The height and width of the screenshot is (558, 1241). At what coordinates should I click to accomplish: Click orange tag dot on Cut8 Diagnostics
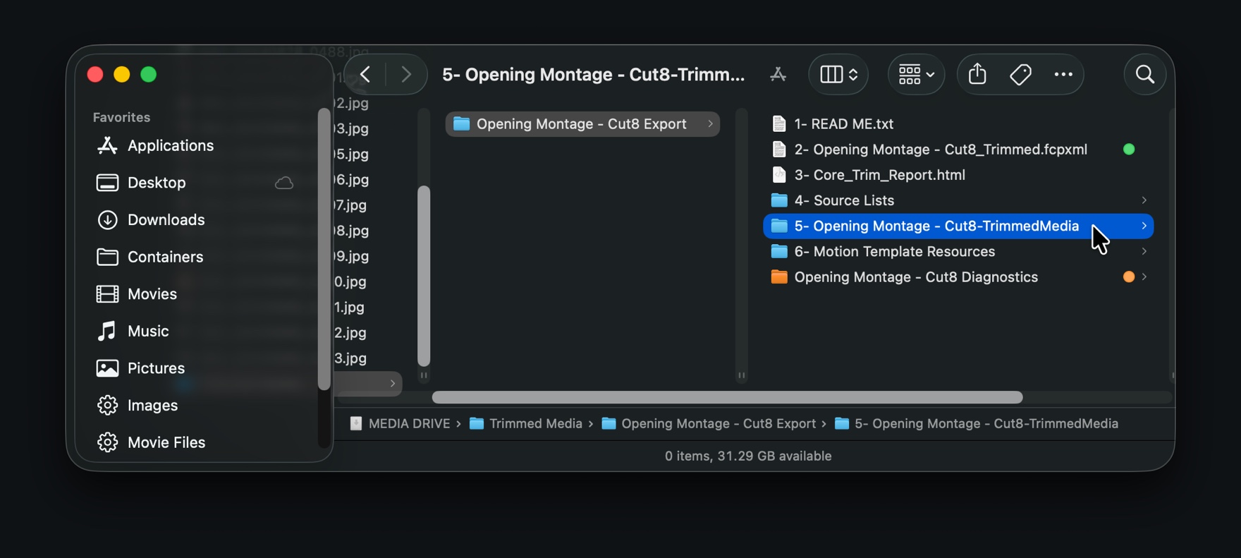coord(1129,277)
